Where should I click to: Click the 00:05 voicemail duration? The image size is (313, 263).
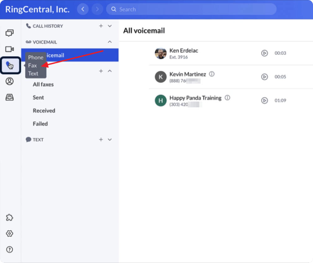click(x=280, y=77)
